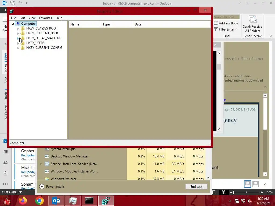Image resolution: width=275 pixels, height=206 pixels.
Task: Expand the HKEY_USERS tree arrow
Action: (x=18, y=43)
